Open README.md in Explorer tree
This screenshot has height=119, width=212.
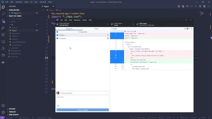point(16,54)
